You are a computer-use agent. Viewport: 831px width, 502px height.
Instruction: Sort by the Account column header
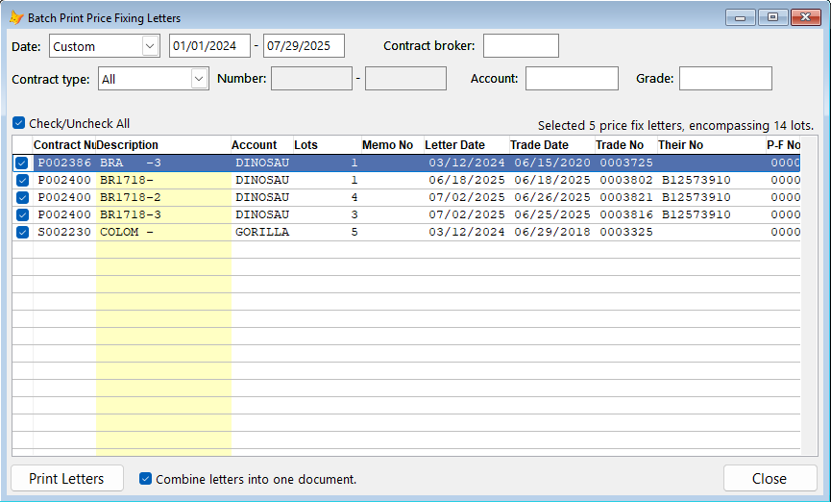click(x=262, y=145)
